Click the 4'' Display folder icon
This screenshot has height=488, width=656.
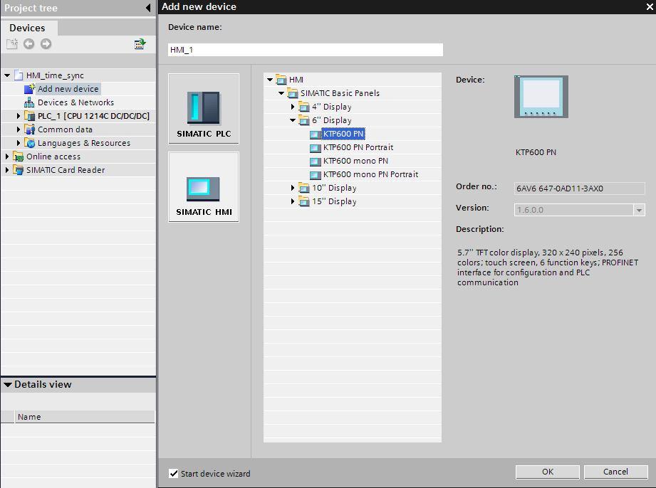click(304, 107)
